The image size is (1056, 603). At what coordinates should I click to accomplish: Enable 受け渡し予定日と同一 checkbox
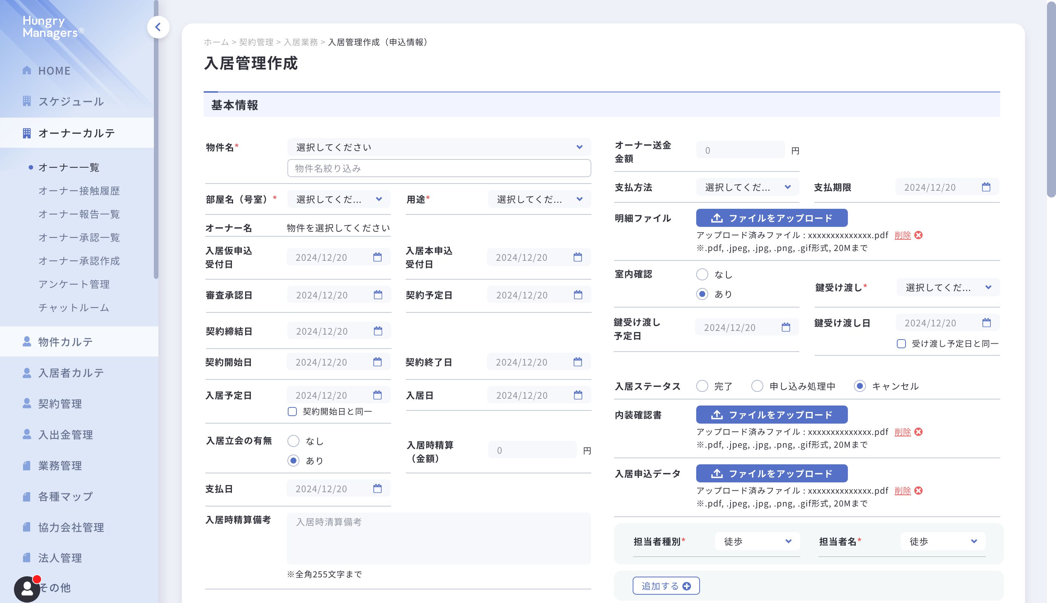[901, 344]
